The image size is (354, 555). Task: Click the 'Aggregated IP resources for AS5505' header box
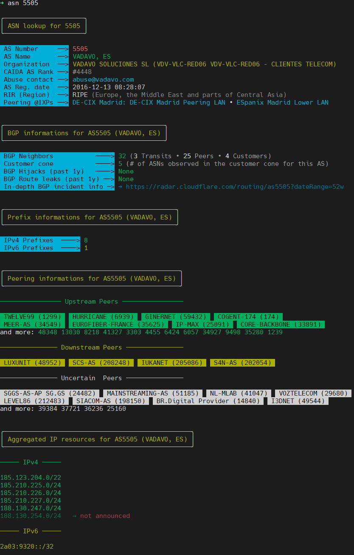pos(98,439)
